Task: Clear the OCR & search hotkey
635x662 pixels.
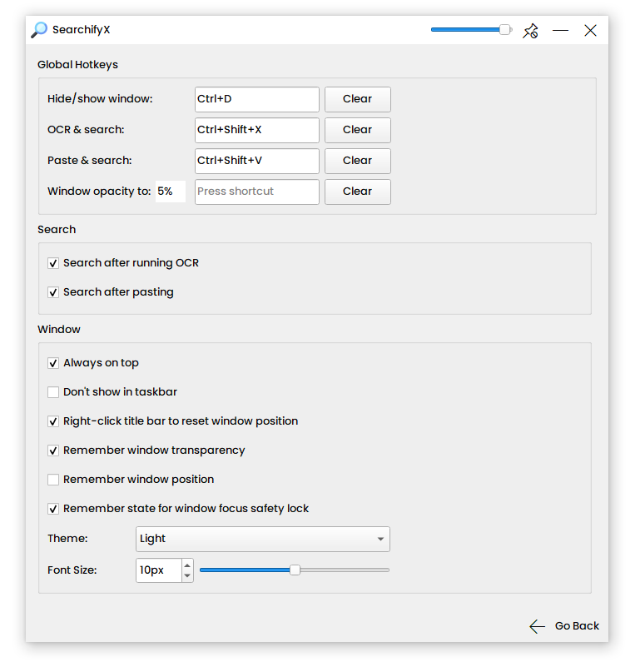Action: click(x=357, y=130)
